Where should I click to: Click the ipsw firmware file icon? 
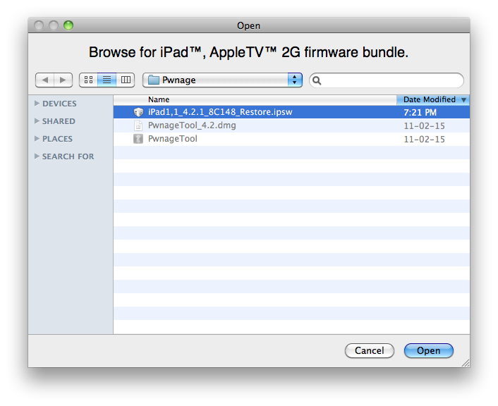pos(138,112)
